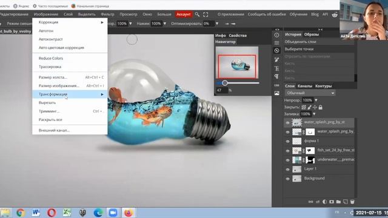Expand the Трансформация submenu
This screenshot has width=388, height=218.
70,94
